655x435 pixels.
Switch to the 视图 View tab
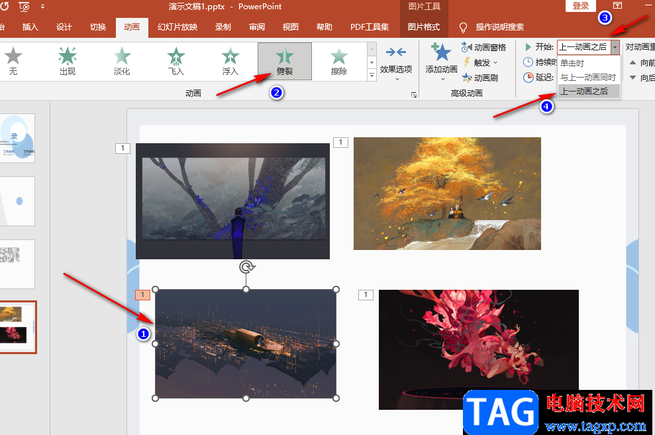tap(290, 27)
